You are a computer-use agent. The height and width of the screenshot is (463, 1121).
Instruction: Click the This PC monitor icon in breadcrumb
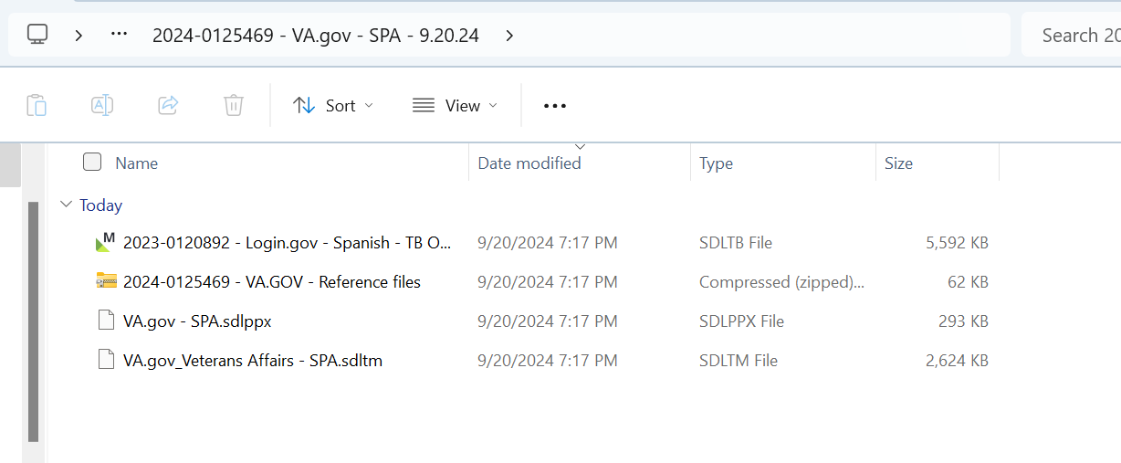click(37, 35)
